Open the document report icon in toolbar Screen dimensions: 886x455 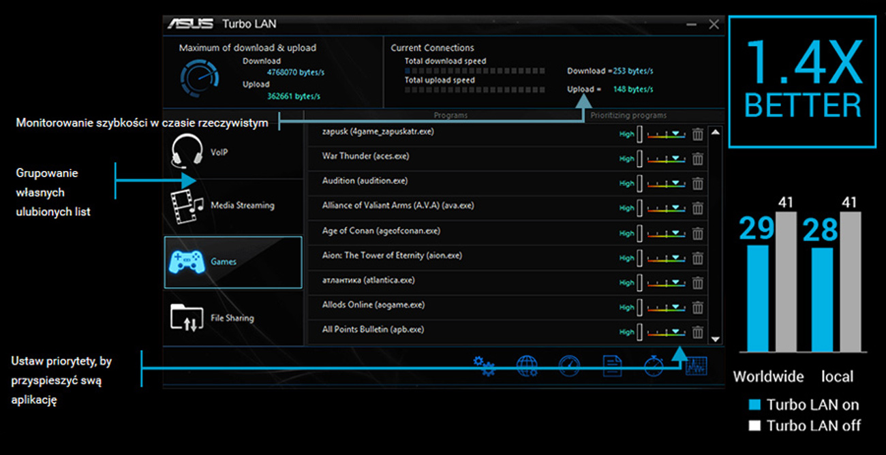pos(612,366)
